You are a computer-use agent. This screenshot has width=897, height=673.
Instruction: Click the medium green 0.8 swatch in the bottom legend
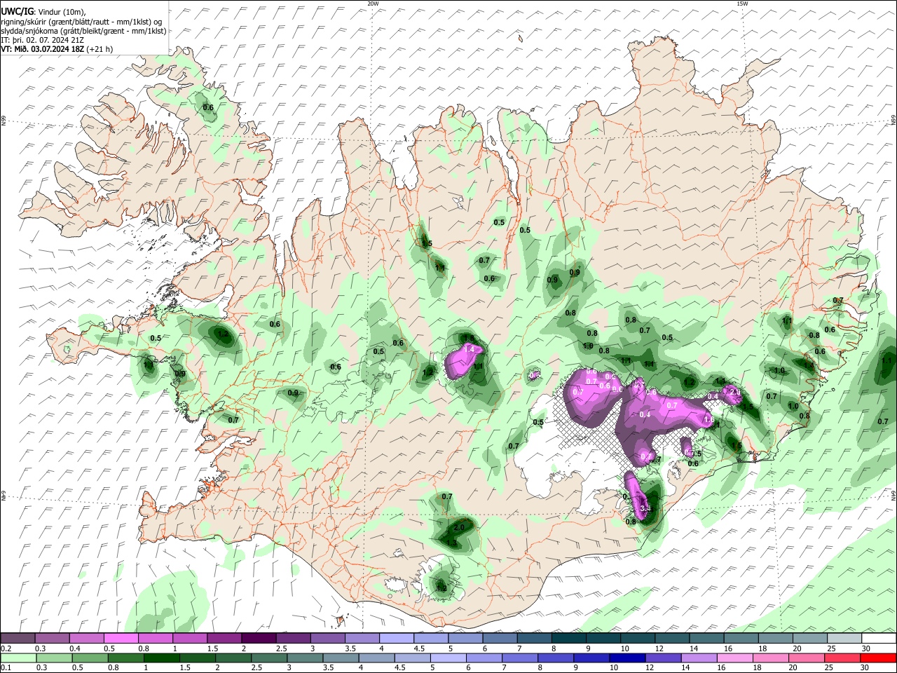point(125,658)
